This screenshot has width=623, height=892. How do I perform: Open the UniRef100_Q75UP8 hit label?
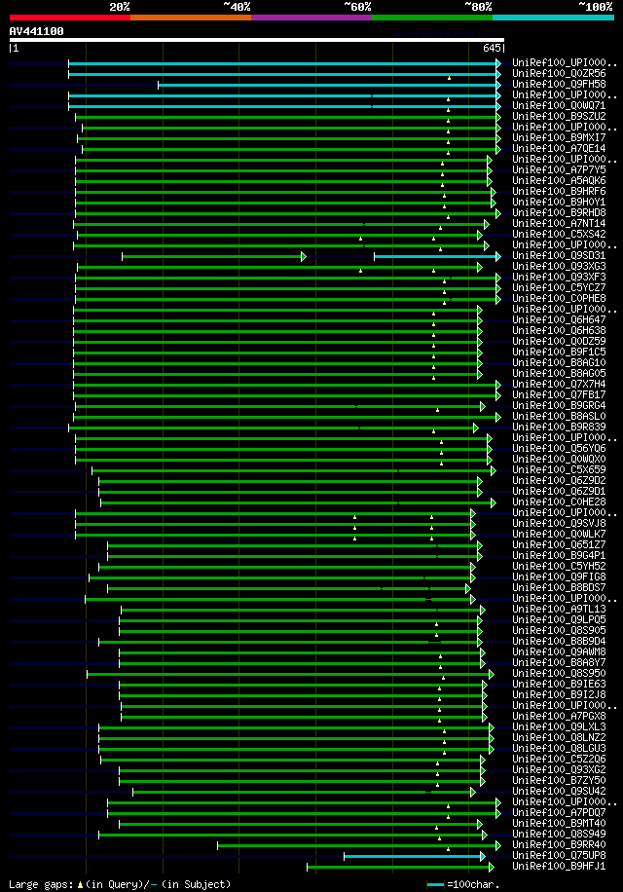click(559, 856)
